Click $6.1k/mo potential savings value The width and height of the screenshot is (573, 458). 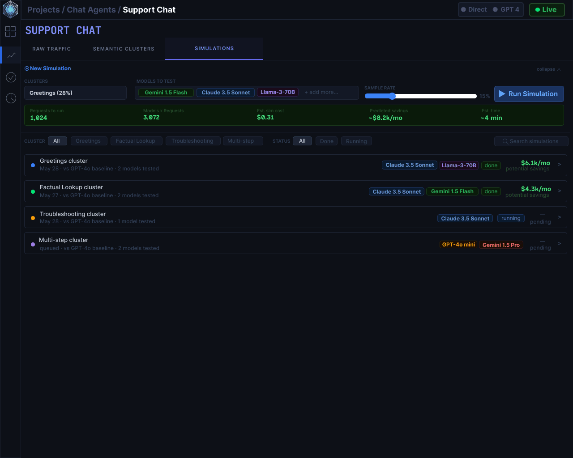(535, 163)
